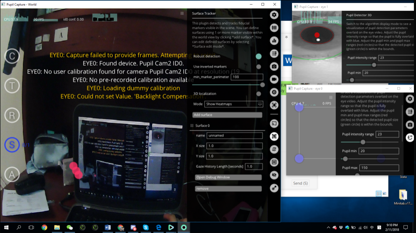Click the R record circle button
This screenshot has height=233, width=416.
12,115
